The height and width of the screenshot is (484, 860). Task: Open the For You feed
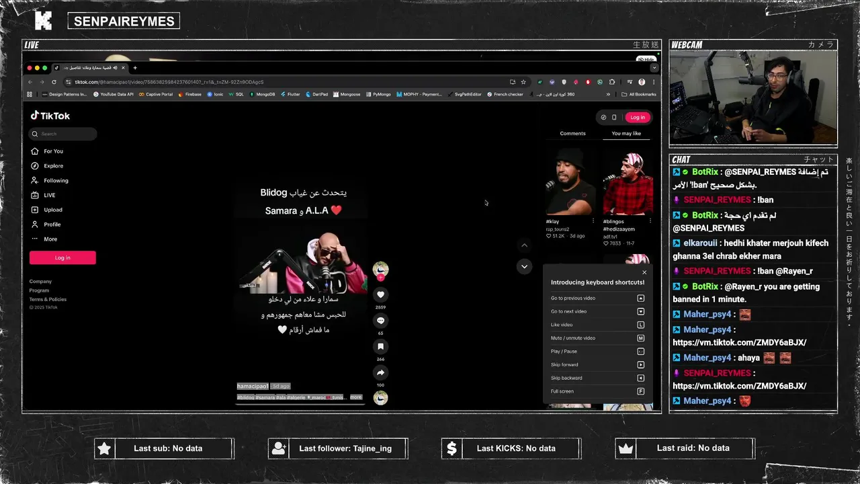(48, 151)
